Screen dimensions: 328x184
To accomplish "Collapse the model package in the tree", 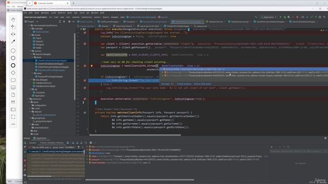I will pyautogui.click(x=30, y=35).
